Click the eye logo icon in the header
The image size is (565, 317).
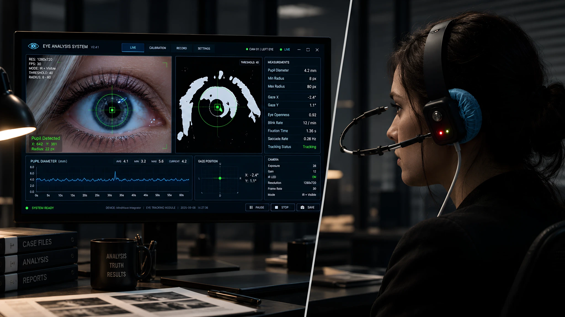tap(33, 46)
